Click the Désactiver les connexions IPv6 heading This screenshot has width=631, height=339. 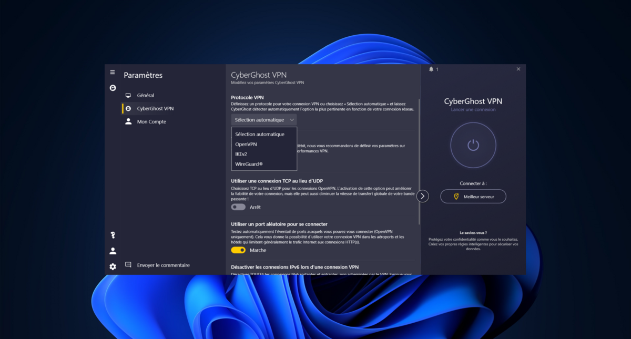pos(294,267)
